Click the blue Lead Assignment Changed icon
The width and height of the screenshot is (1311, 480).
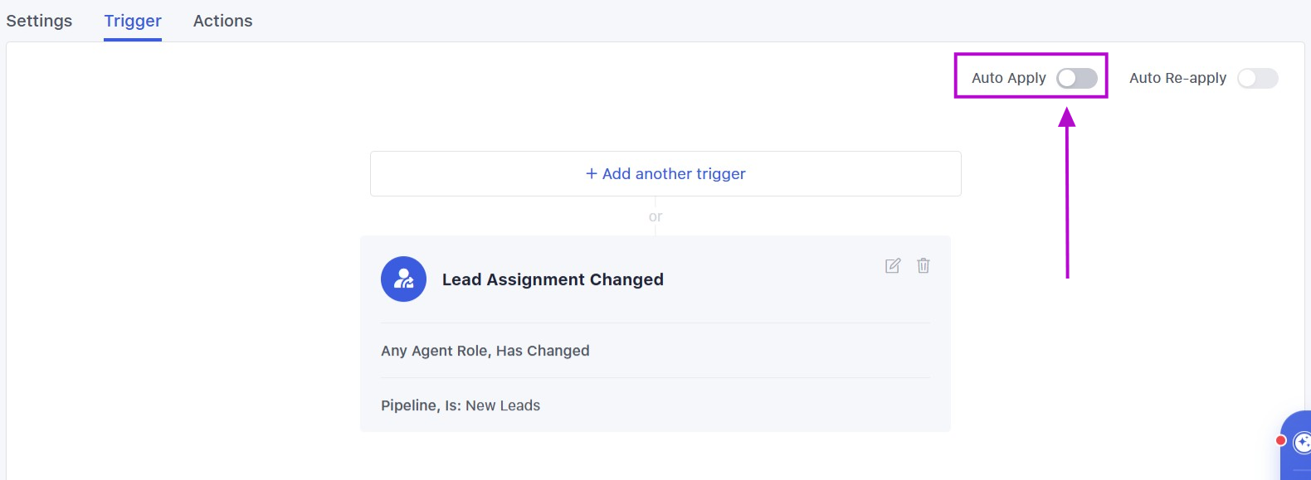403,279
